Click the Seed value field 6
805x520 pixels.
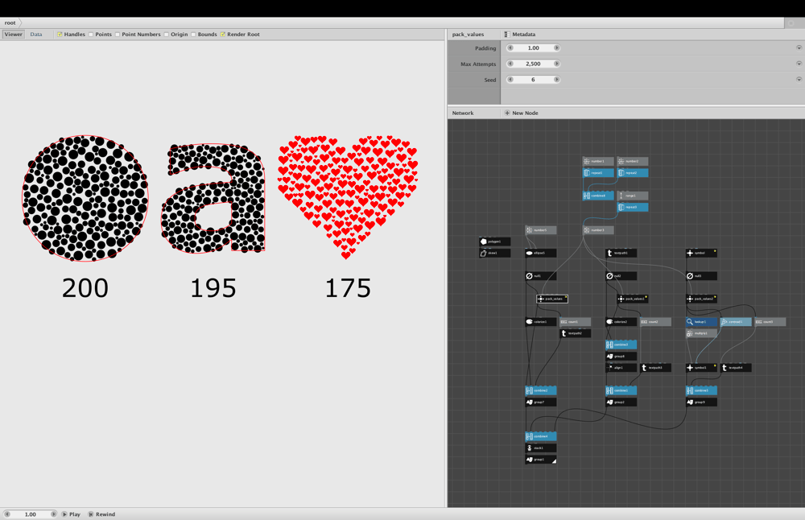pyautogui.click(x=534, y=80)
